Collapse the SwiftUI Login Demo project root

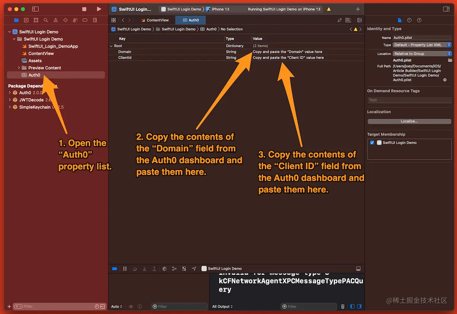pyautogui.click(x=10, y=32)
